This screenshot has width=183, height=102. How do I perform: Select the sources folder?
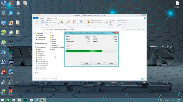pos(53,39)
